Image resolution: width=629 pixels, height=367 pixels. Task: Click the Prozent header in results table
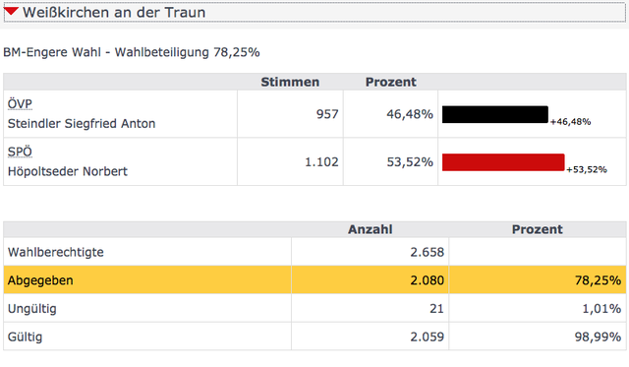coord(391,82)
